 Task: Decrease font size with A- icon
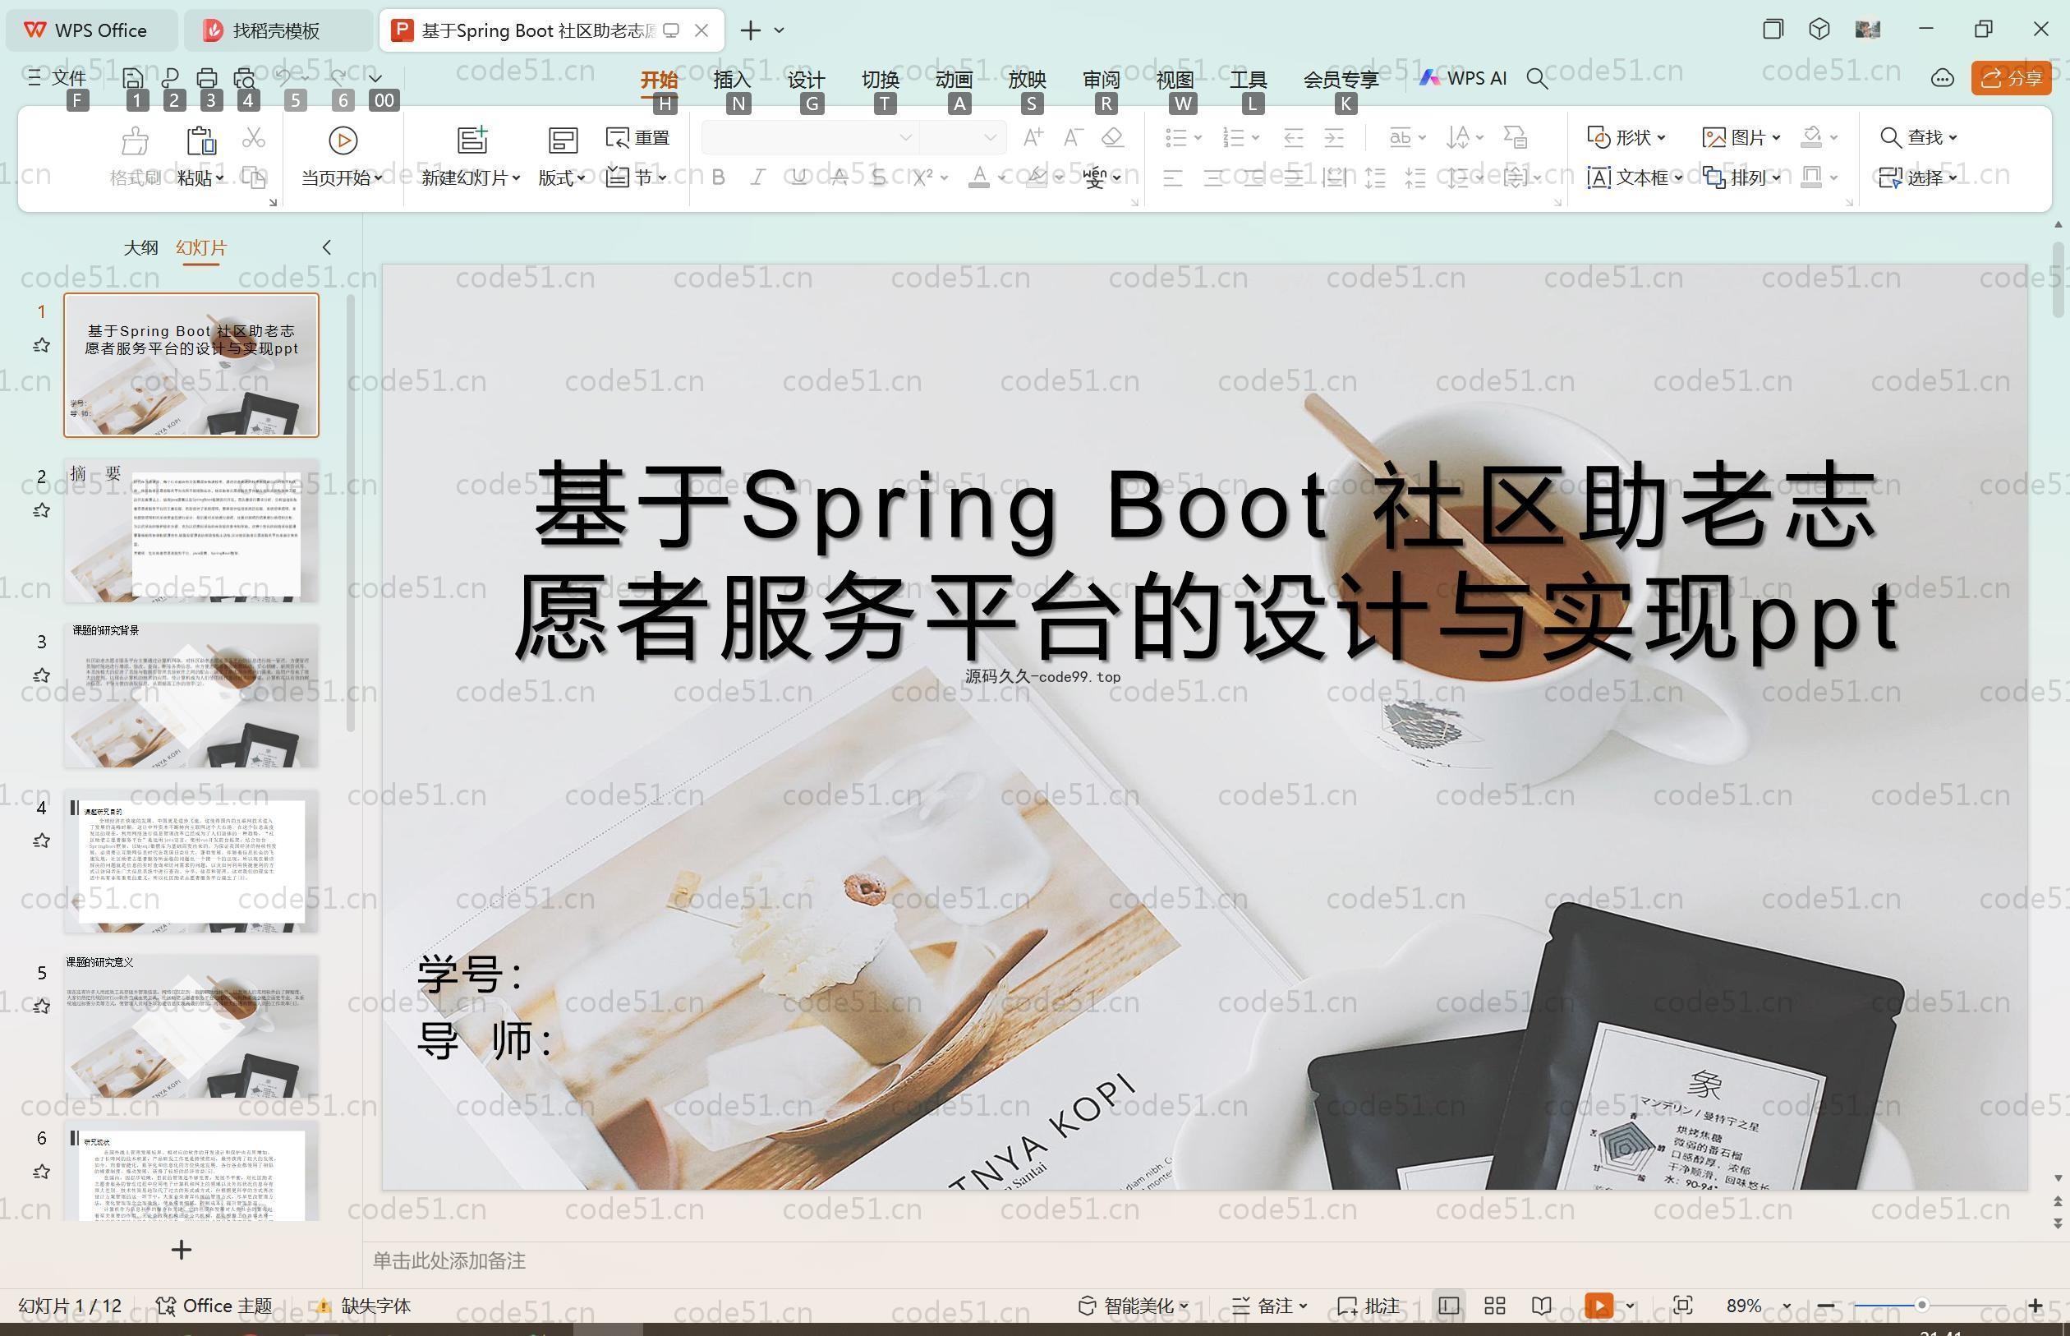click(x=1073, y=137)
